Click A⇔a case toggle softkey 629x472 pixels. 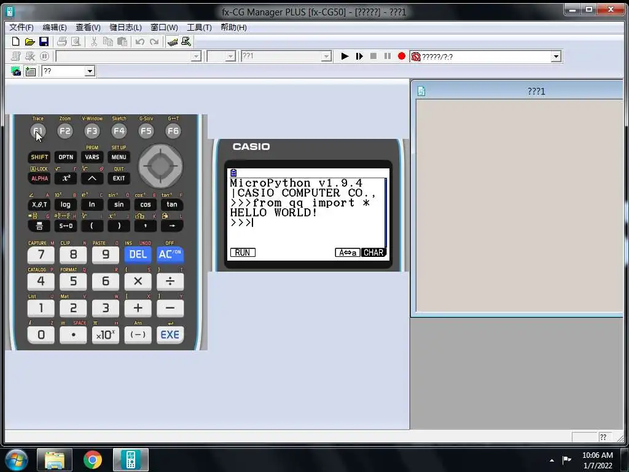[x=348, y=253]
